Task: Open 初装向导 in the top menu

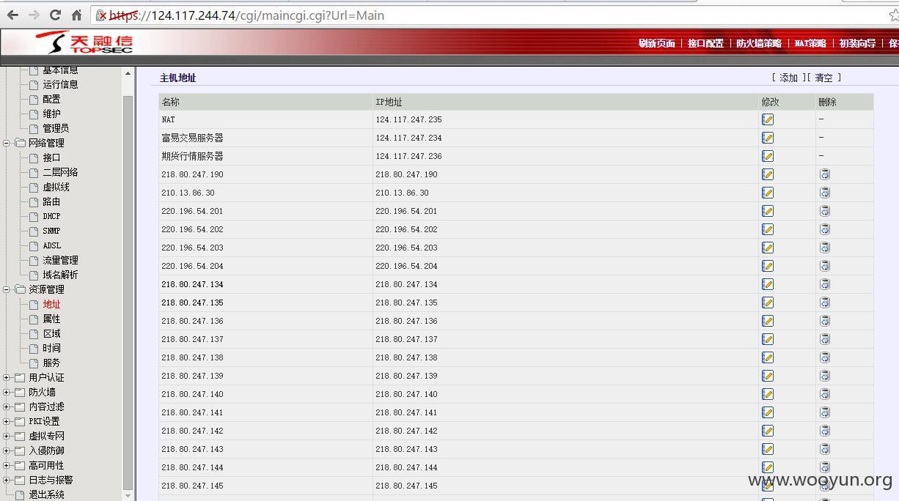Action: tap(857, 43)
